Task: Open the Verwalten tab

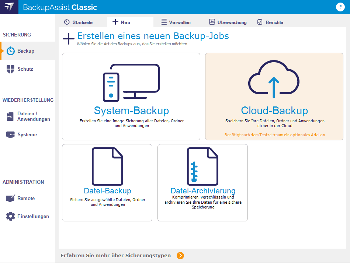Action: click(x=176, y=22)
